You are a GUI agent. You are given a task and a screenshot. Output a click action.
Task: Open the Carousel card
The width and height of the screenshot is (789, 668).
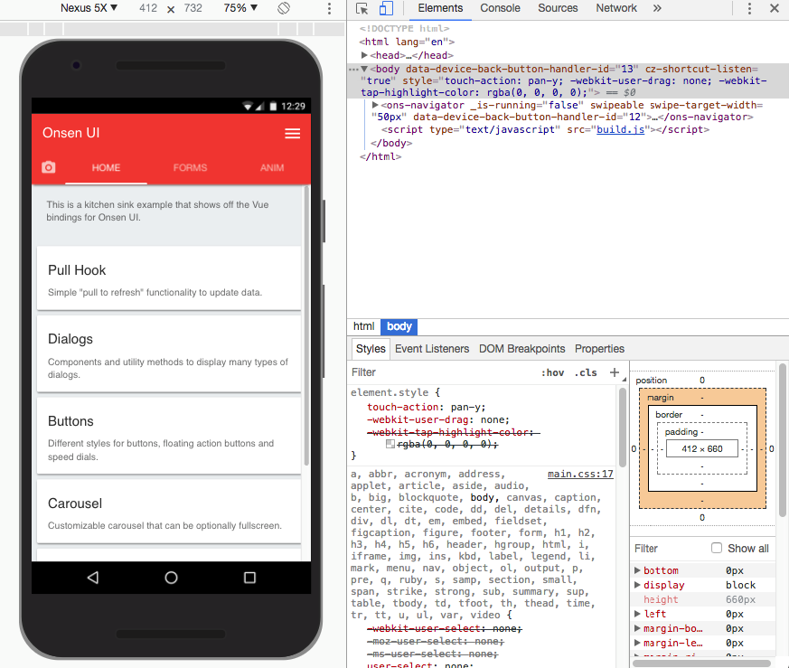pyautogui.click(x=169, y=512)
